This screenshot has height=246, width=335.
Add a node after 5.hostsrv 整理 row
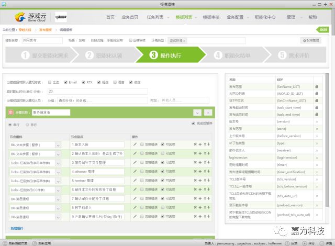coord(200,181)
